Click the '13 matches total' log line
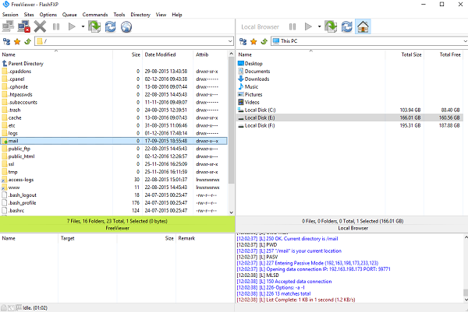468x312 pixels. [274, 293]
